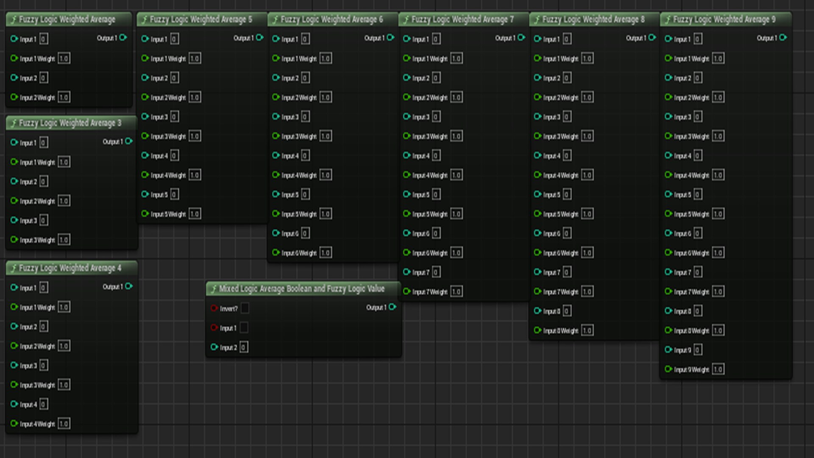
Task: Click the ƒ icon on Mixed Logic Average node
Action: [214, 289]
